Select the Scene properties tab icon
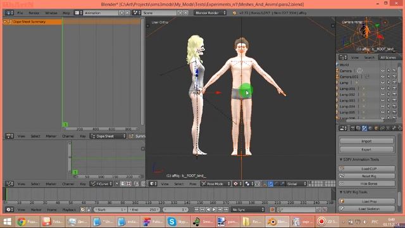Viewport: 405px width, 228px height. coord(364,128)
